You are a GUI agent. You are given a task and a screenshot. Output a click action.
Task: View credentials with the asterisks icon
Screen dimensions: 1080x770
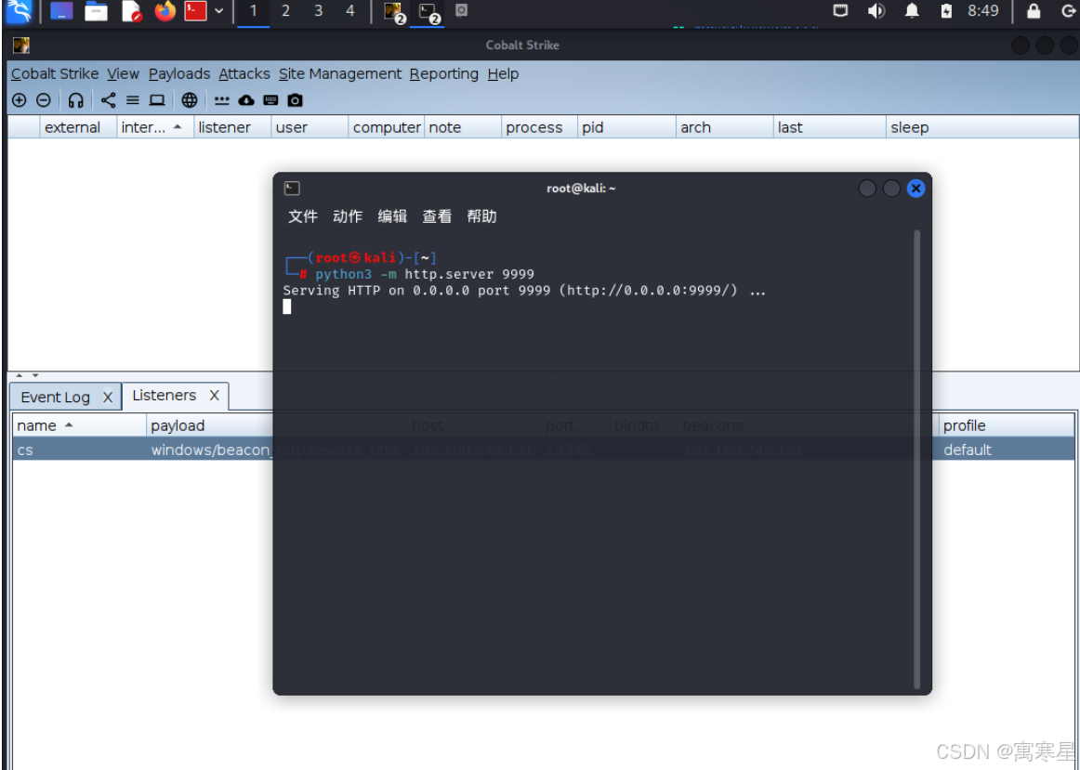[222, 100]
